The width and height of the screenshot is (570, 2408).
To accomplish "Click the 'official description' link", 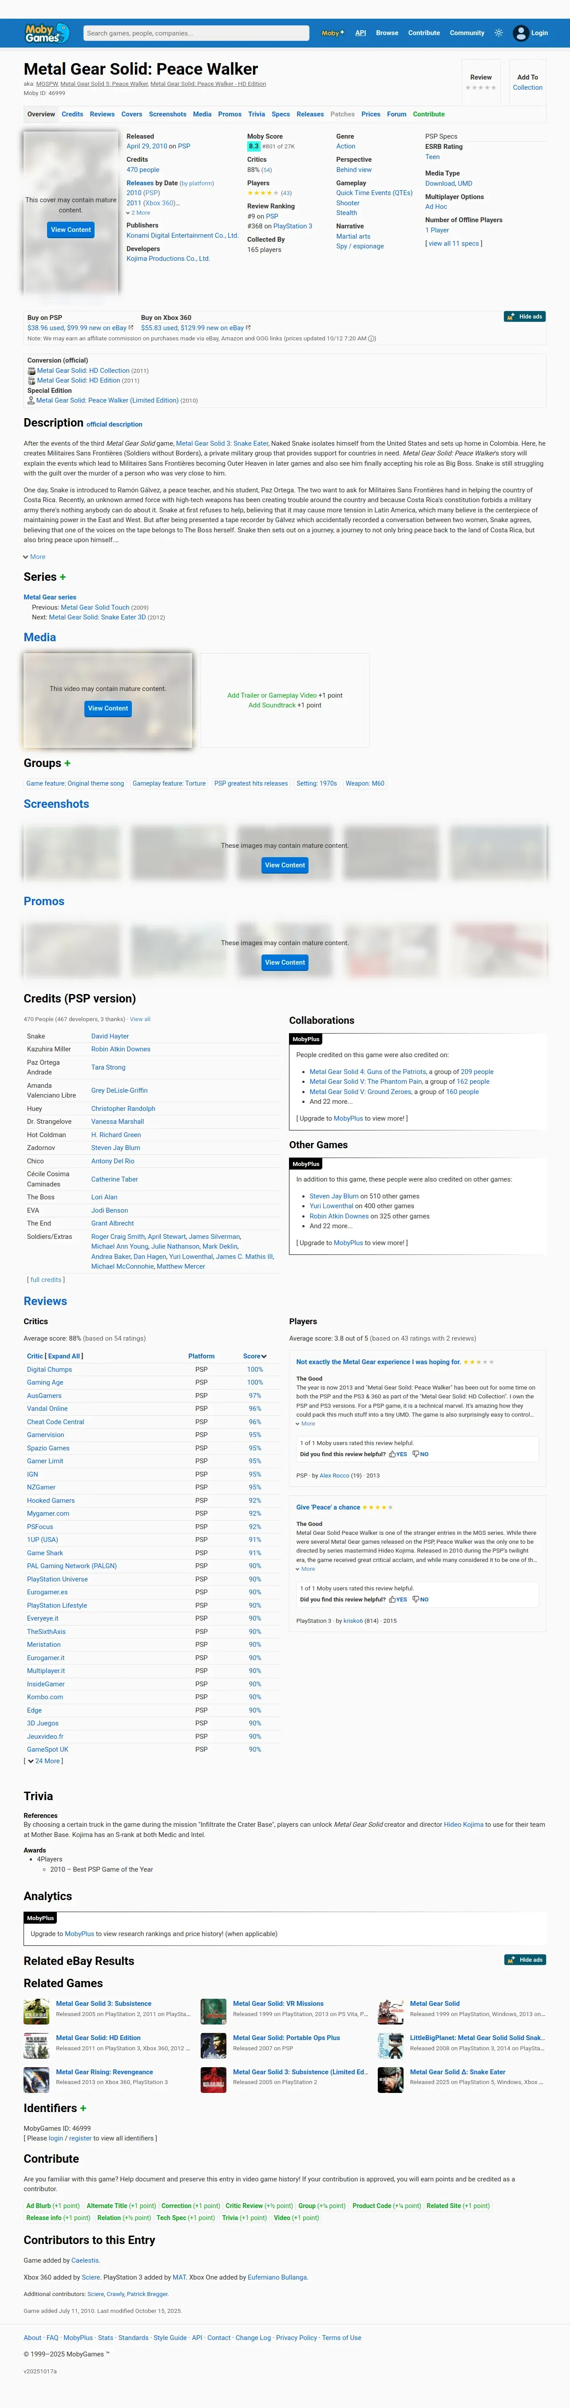I will 114,424.
